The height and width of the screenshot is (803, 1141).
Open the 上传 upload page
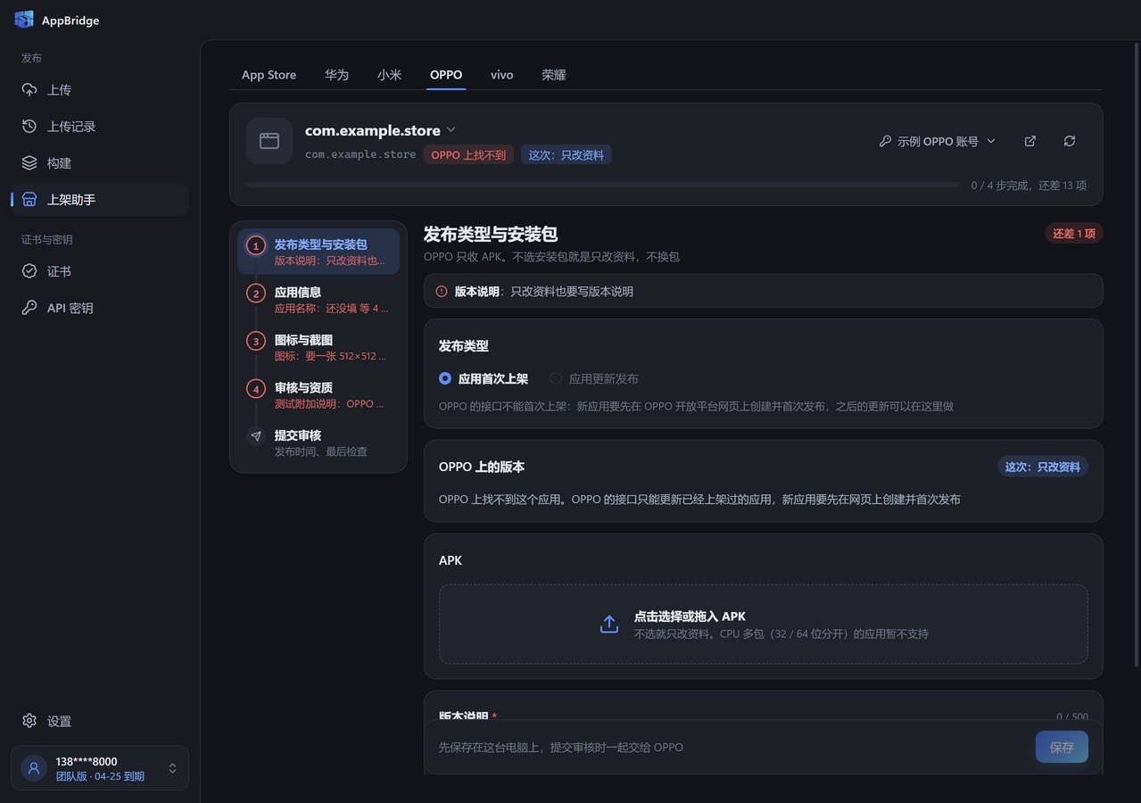click(x=100, y=90)
